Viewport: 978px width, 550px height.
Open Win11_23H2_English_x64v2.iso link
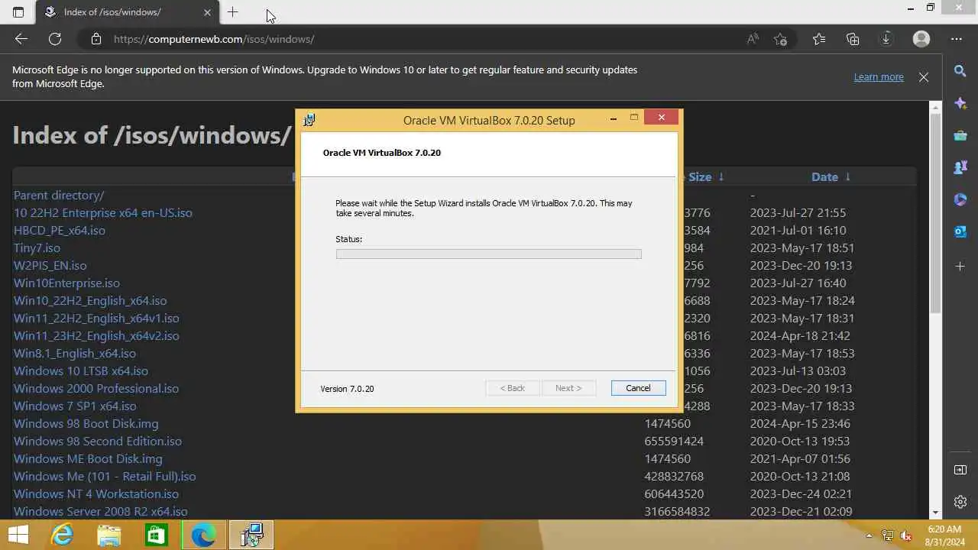pos(96,335)
